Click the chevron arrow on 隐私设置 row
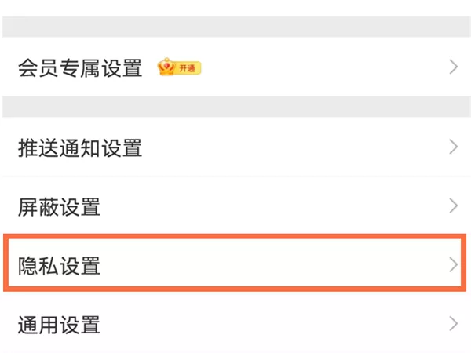Screen dimensions: 471x353 [453, 265]
